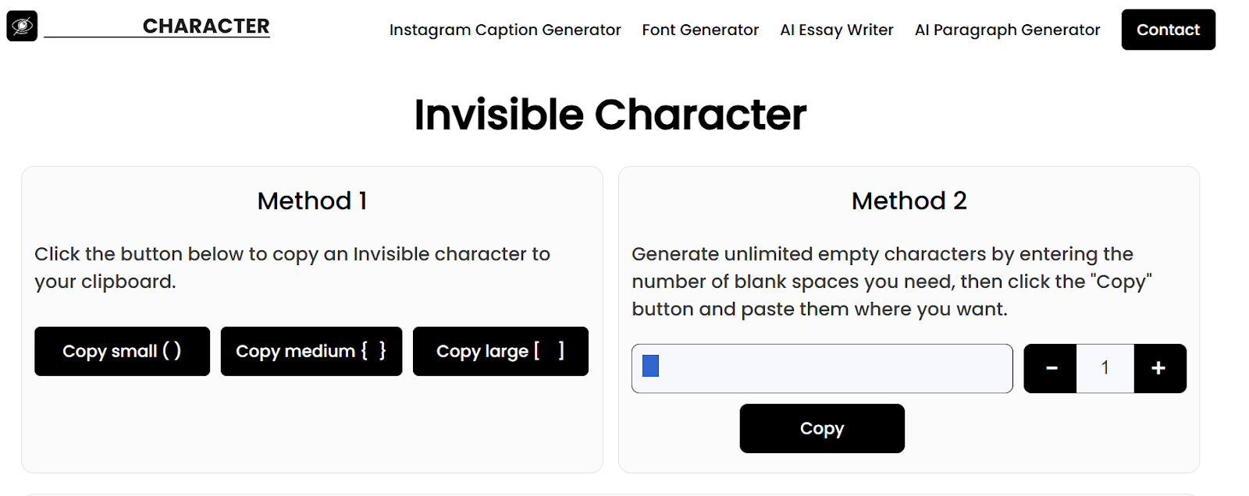Increase blank space count with plus
The image size is (1249, 496).
tap(1159, 368)
